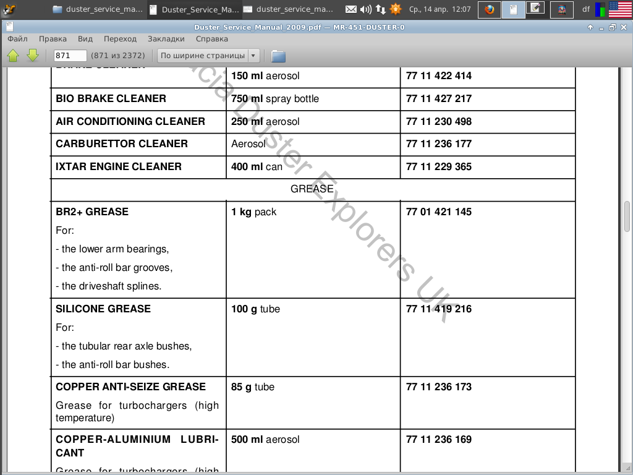Click the SILICONE GREASE heading
Viewport: 633px width, 475px height.
coord(103,309)
